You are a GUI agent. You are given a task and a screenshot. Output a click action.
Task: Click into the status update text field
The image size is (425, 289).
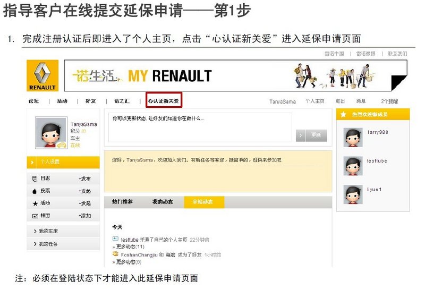(200, 127)
